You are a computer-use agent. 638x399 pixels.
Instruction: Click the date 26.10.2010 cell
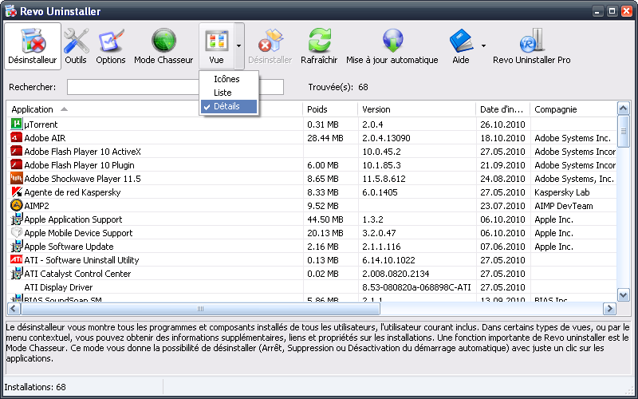[x=502, y=124]
